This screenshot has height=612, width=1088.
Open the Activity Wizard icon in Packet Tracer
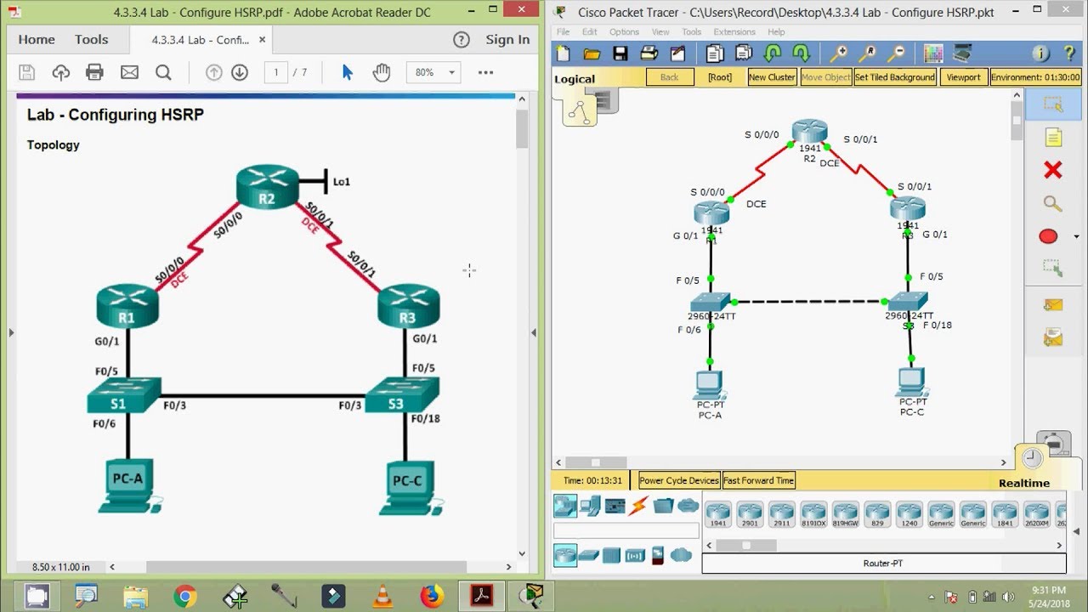point(677,54)
